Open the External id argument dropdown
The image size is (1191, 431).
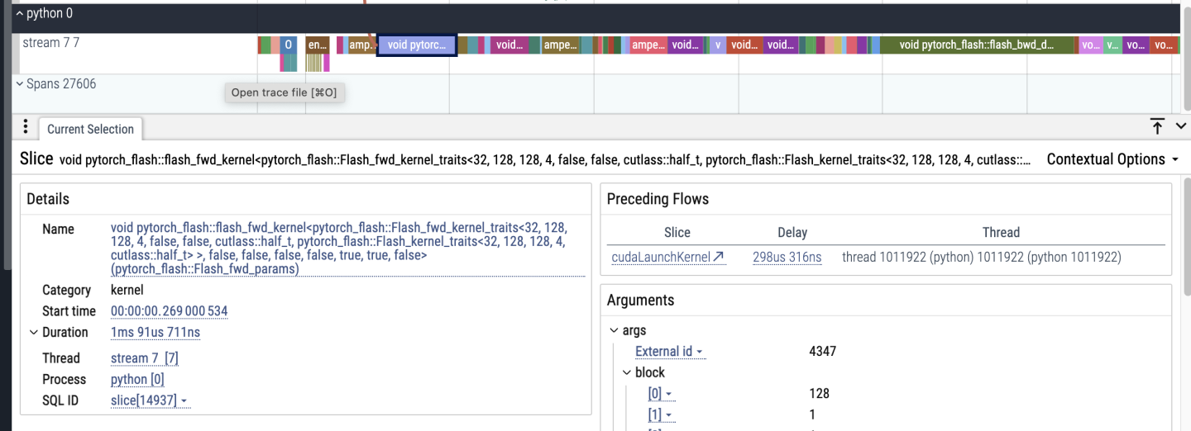click(x=699, y=352)
